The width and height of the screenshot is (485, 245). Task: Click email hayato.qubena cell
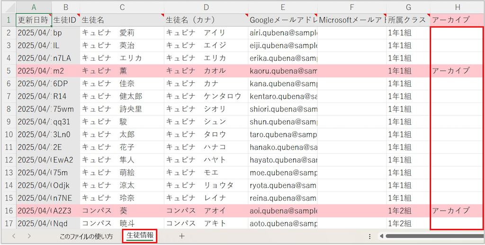pyautogui.click(x=283, y=160)
